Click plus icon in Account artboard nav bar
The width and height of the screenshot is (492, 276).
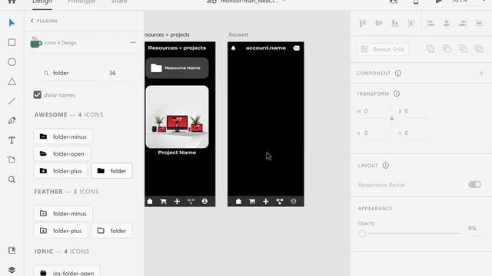point(266,202)
